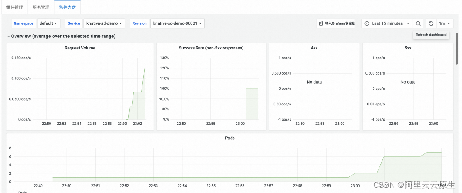Click No data text in 5xx panel
The width and height of the screenshot is (462, 193).
(408, 82)
